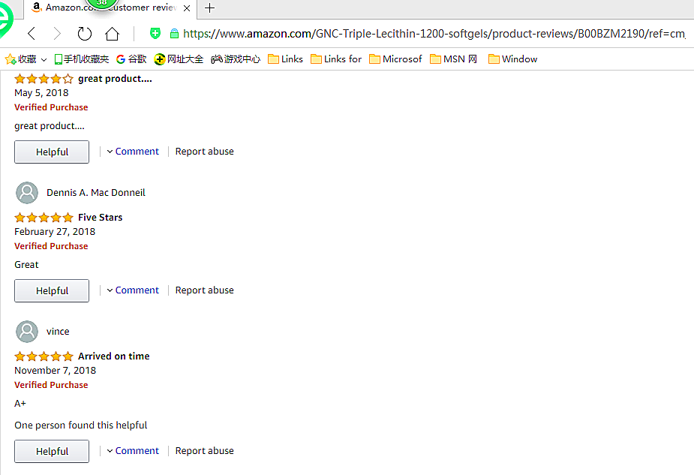Open the 谷歌 Google bookmark
Screen dimensions: 694x475
tap(131, 59)
